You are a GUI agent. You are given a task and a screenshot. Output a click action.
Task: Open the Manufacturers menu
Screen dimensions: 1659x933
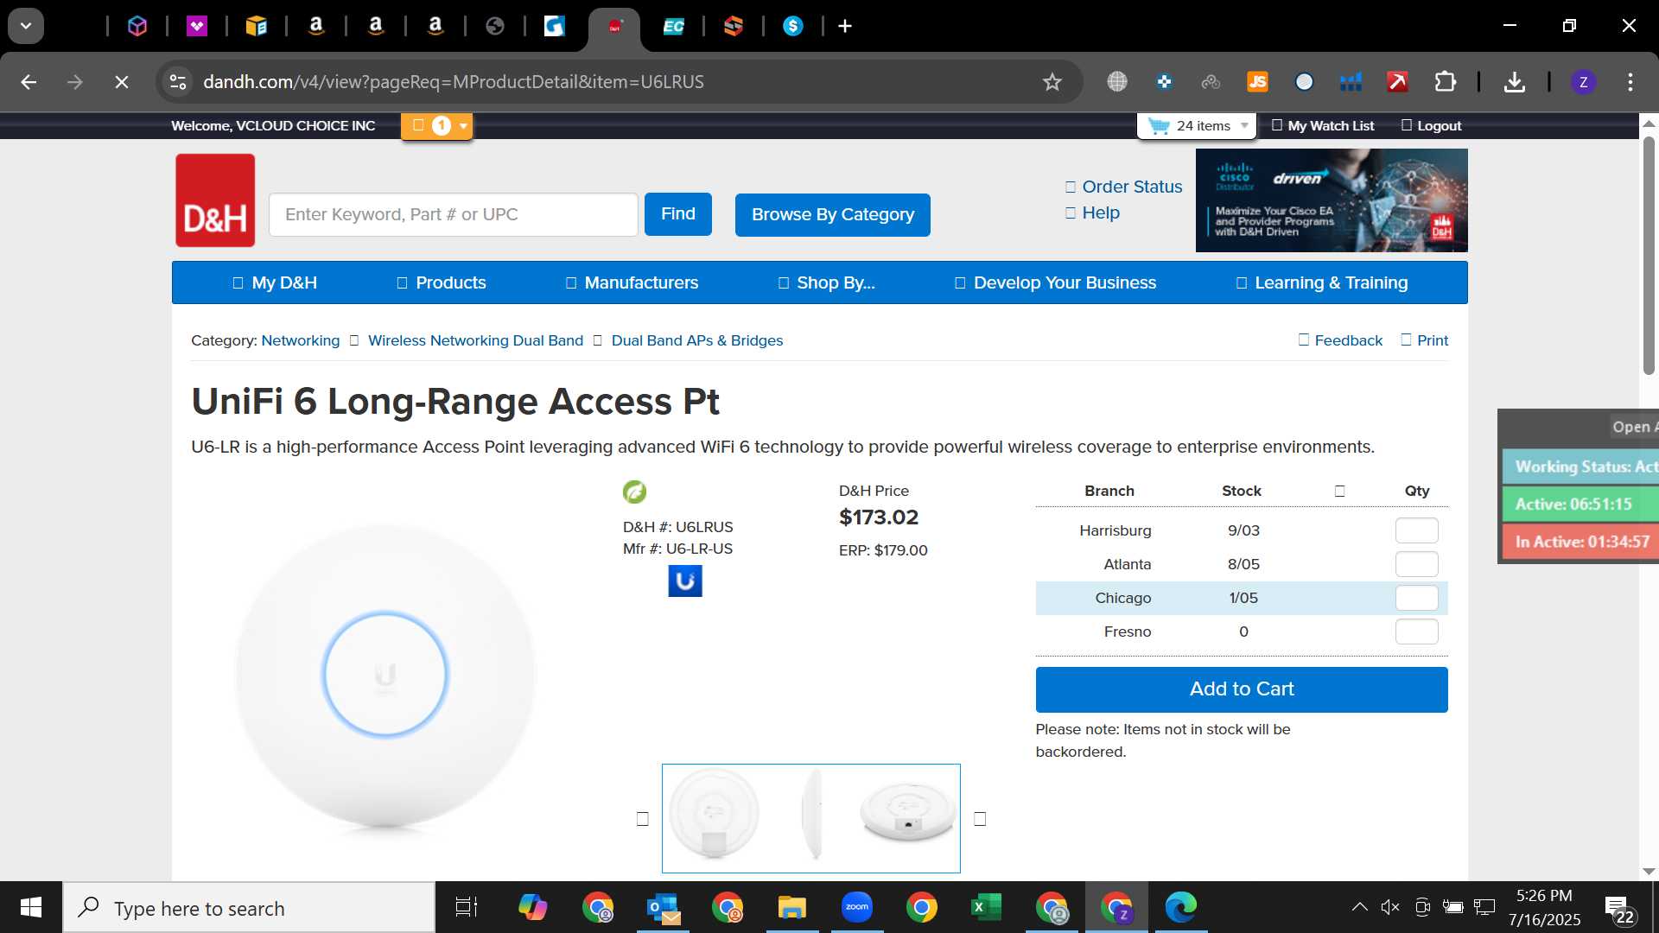[x=632, y=282]
